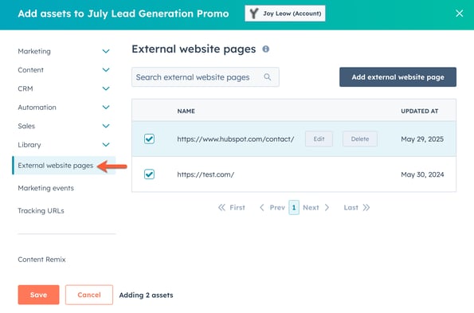Expand the Automation section
Screen dimensions: 474x313
pos(106,108)
